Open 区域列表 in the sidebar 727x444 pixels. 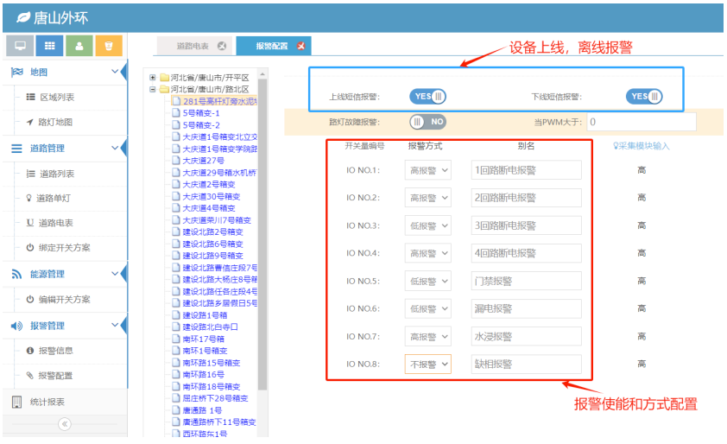(57, 98)
